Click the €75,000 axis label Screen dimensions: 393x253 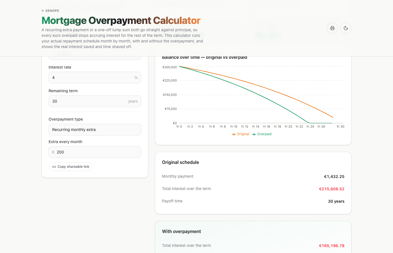coord(171,109)
